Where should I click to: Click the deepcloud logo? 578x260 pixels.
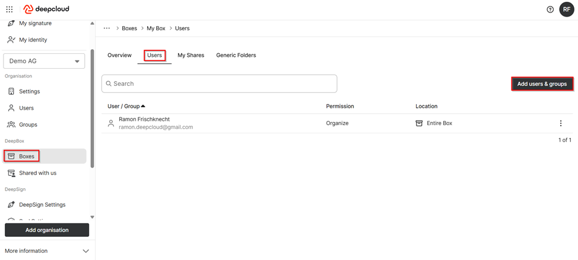tap(47, 9)
